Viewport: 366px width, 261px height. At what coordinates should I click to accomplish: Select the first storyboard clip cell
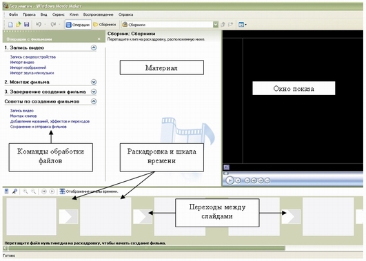coord(31,216)
